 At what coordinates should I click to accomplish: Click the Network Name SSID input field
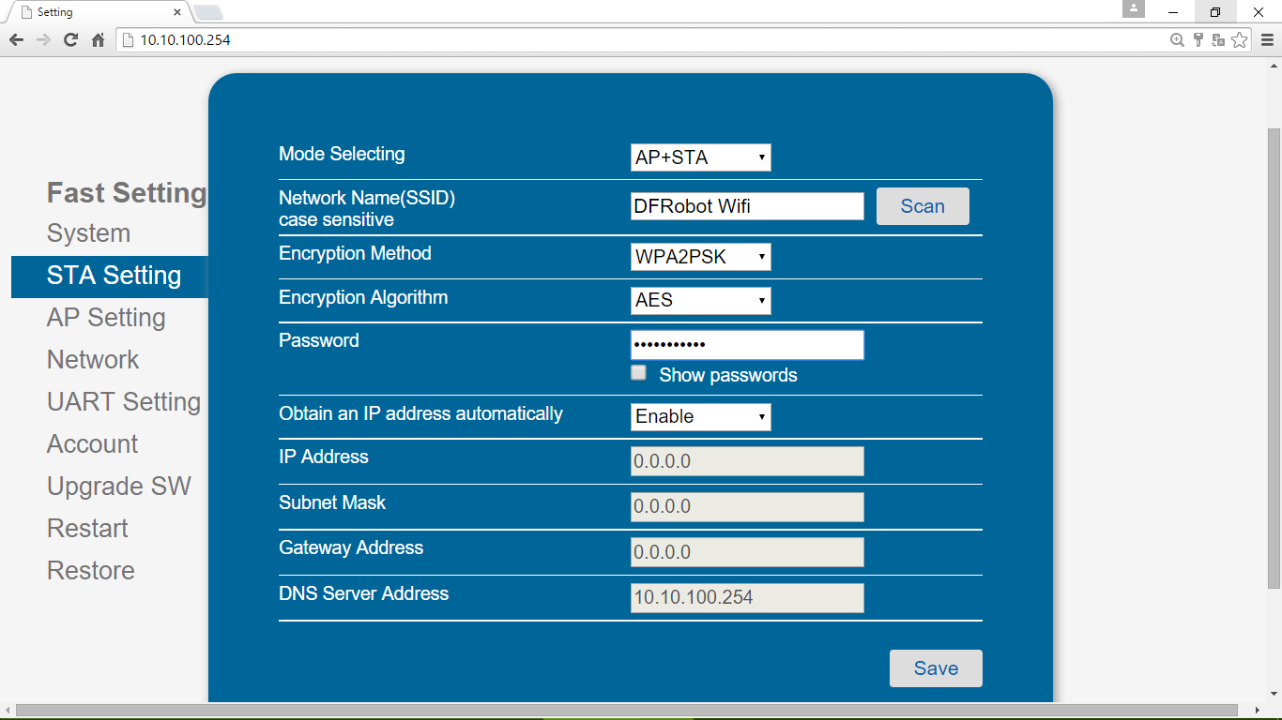pos(747,206)
